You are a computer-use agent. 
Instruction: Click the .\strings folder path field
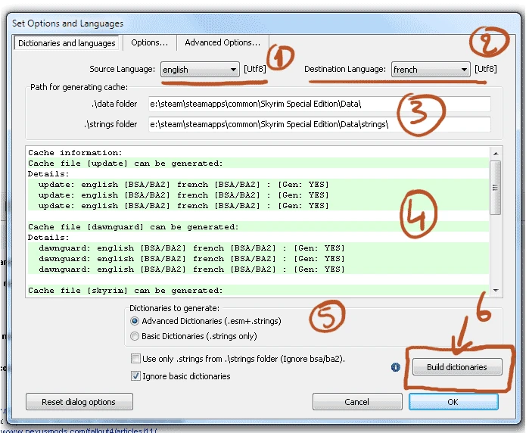coord(319,124)
